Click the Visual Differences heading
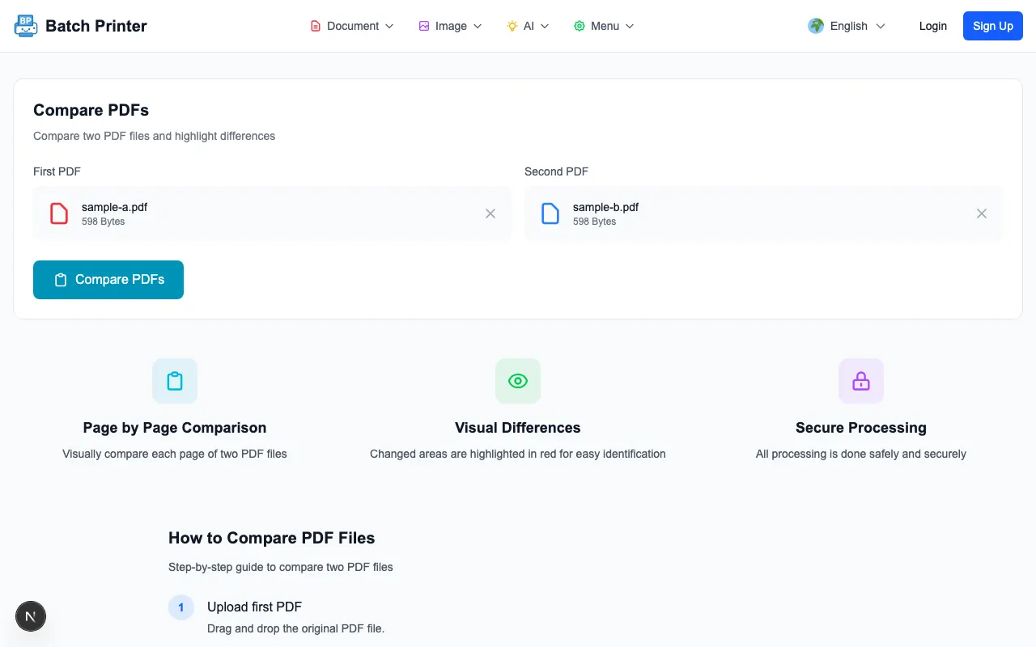Viewport: 1036px width, 647px height. 518,428
